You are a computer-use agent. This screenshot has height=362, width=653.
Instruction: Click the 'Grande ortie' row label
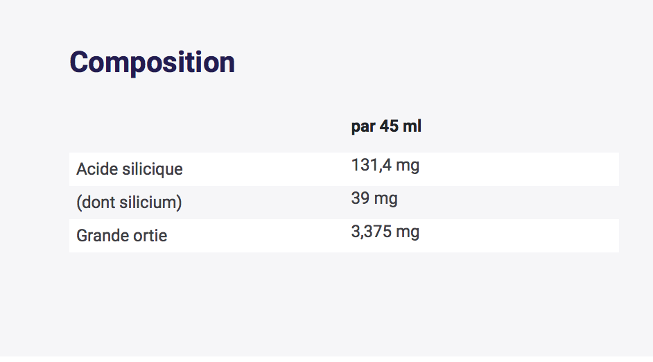pos(121,236)
